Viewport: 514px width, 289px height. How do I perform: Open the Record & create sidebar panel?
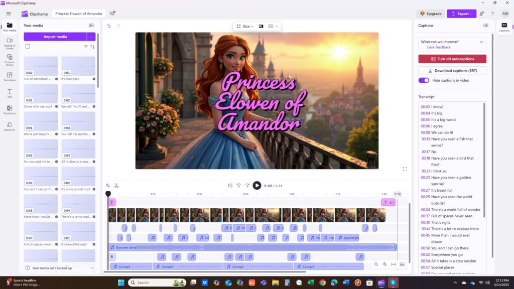(x=10, y=43)
